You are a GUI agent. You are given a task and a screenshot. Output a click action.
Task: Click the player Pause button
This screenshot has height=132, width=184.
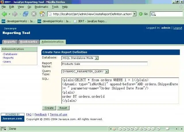pos(128,129)
